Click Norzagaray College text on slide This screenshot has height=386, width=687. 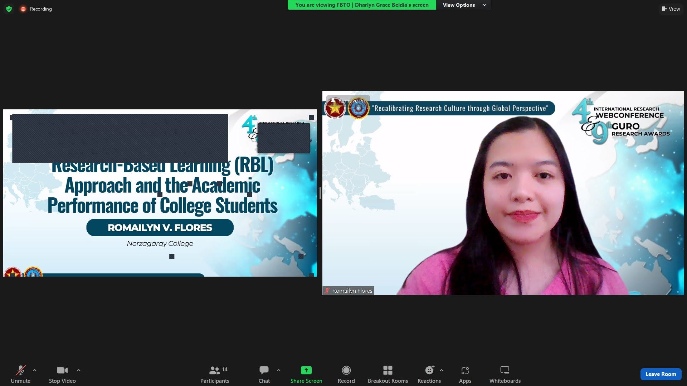tap(160, 243)
